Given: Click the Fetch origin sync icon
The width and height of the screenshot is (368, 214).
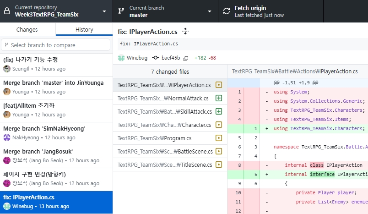Looking at the screenshot, I should point(227,11).
